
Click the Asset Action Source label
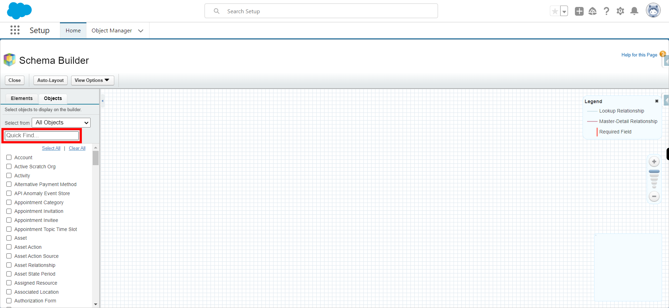(x=37, y=256)
